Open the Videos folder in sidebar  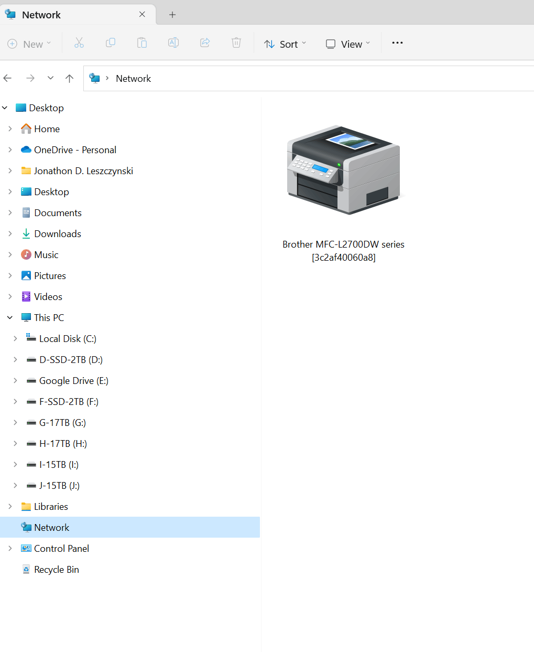pos(48,297)
